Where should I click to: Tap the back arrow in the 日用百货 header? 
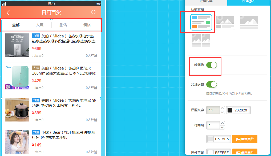8,12
